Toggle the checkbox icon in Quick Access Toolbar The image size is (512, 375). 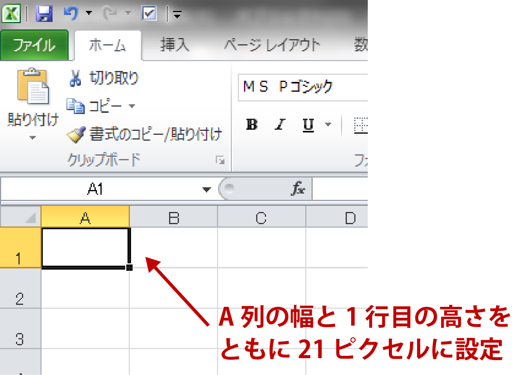click(148, 13)
